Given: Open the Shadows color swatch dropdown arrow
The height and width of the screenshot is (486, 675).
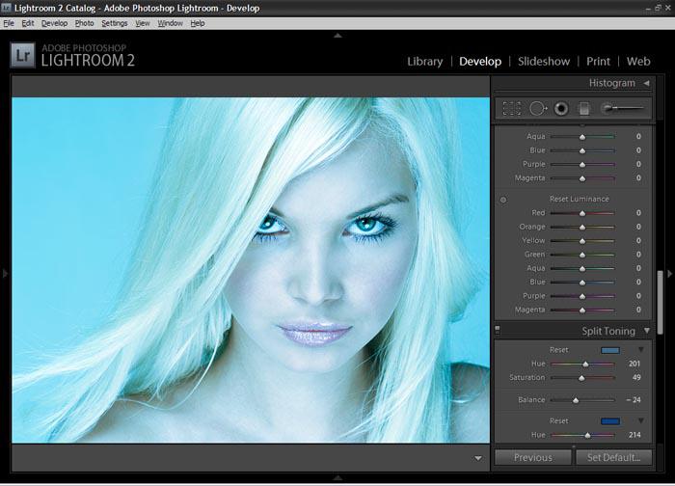Looking at the screenshot, I should tap(641, 420).
